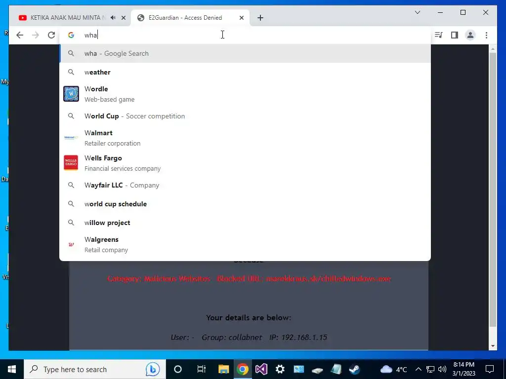This screenshot has height=379, width=506.
Task: Open File Explorer from the taskbar
Action: (x=223, y=369)
